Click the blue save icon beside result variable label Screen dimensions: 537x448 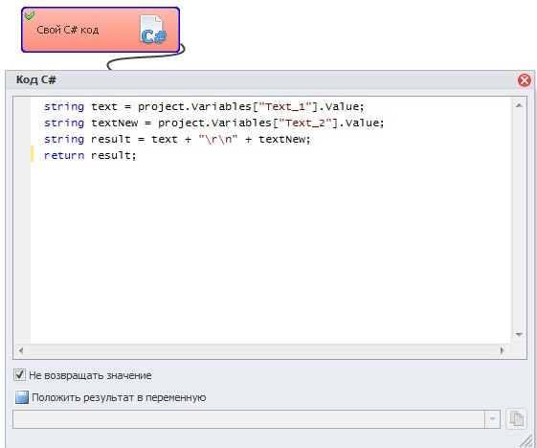pos(22,397)
